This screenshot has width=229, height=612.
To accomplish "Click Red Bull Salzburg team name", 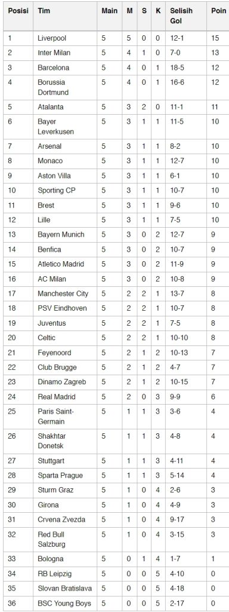I will (x=51, y=539).
